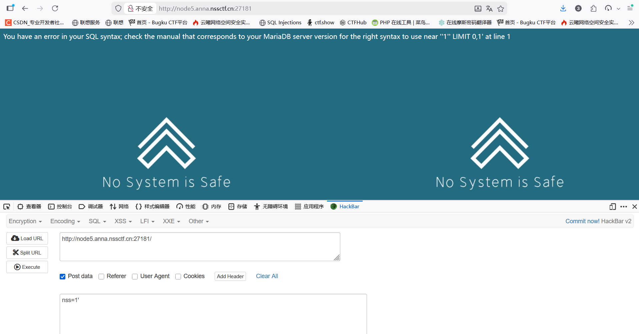Close the developer tools panel
639x334 pixels.
(x=635, y=207)
